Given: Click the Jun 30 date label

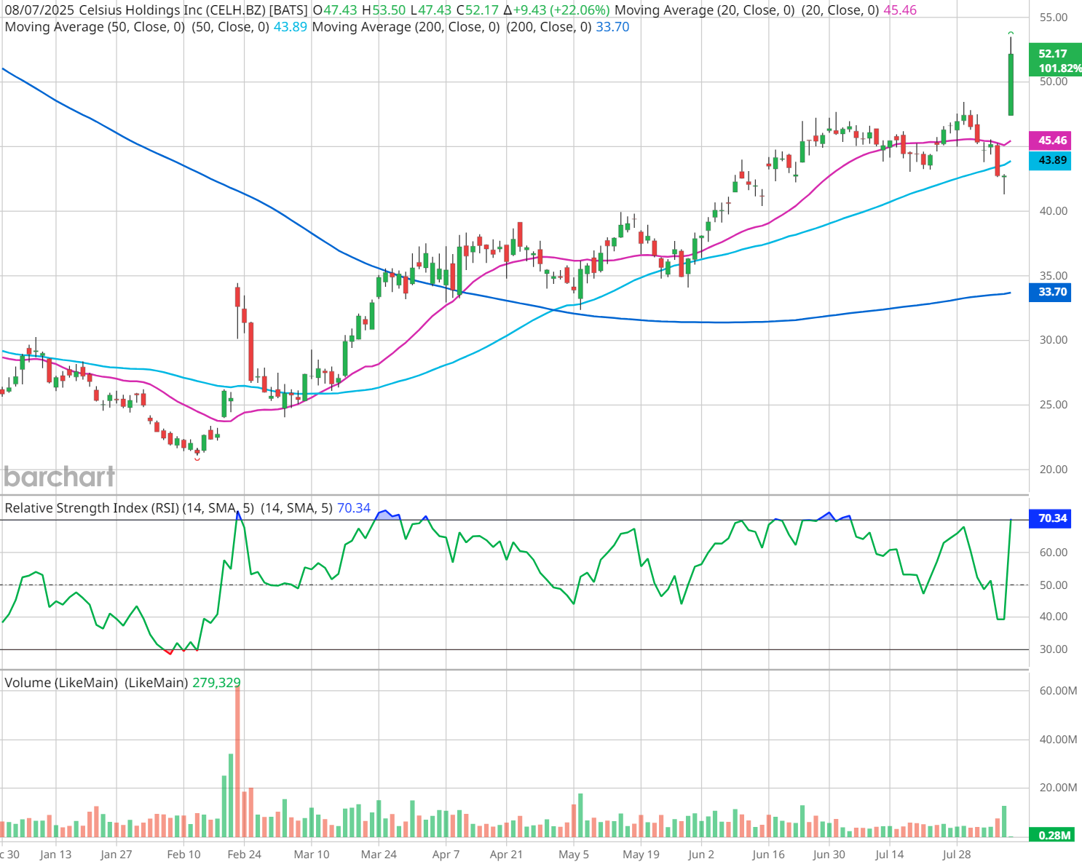Looking at the screenshot, I should (829, 855).
